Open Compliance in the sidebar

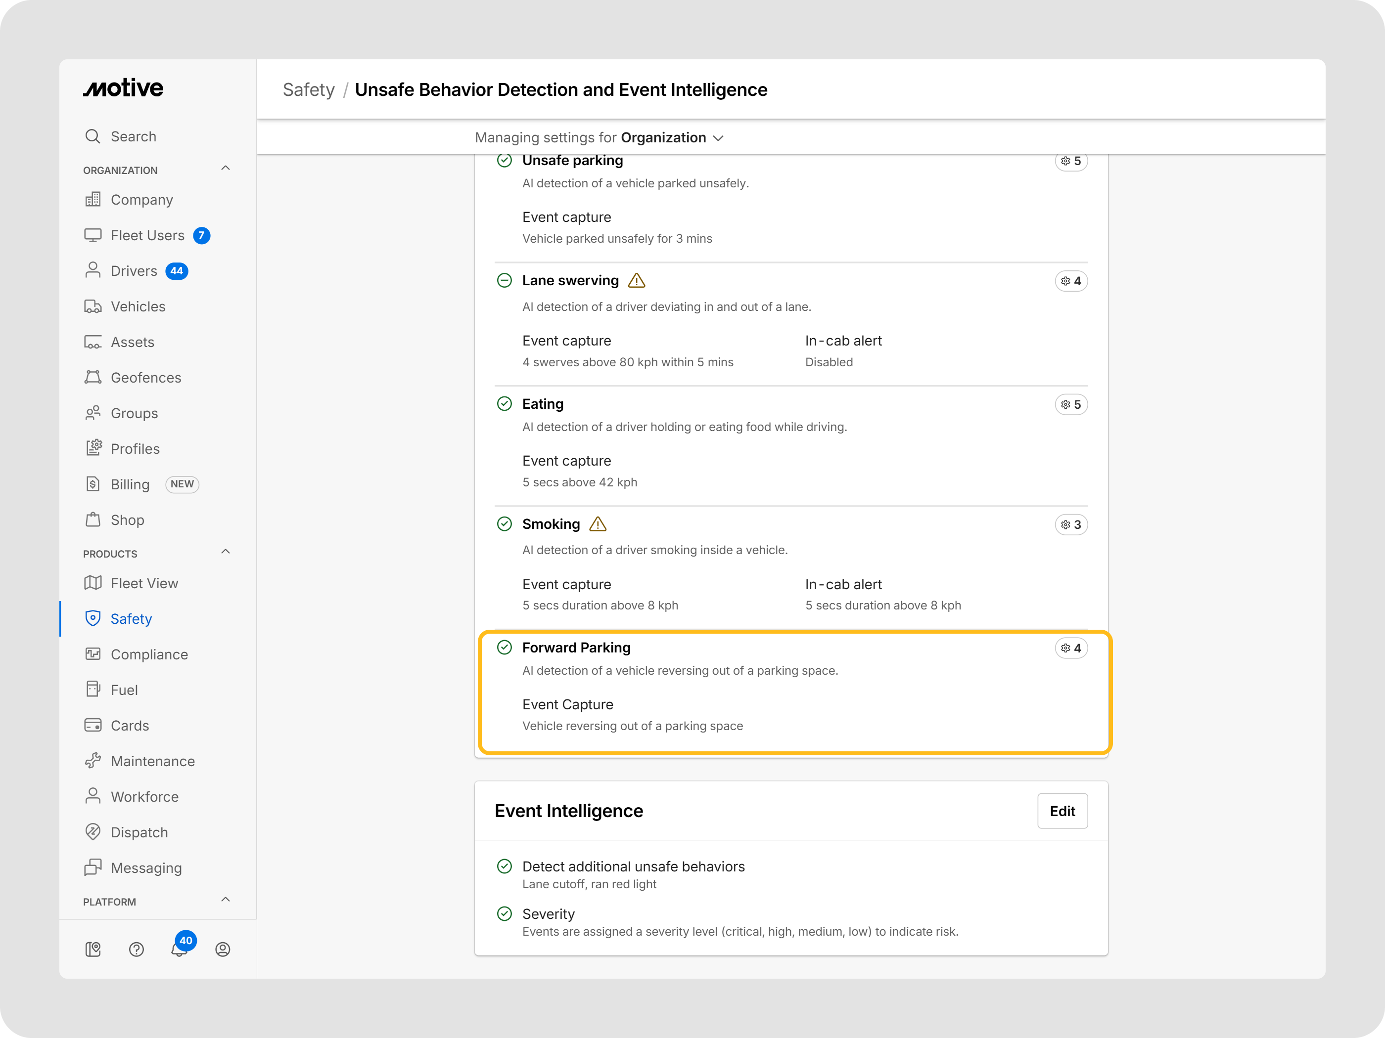coord(149,654)
